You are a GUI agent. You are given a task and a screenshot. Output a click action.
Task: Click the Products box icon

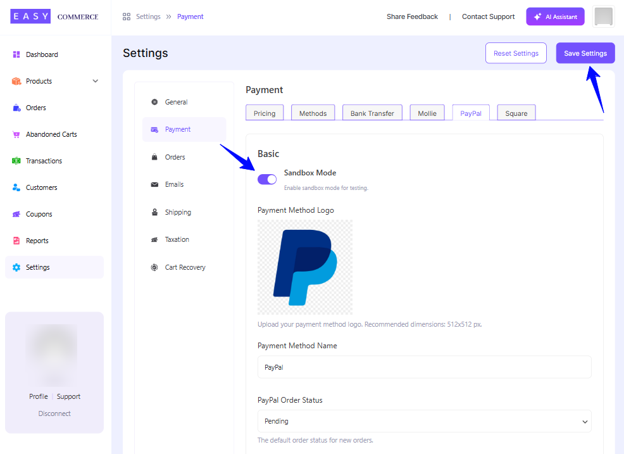tap(16, 81)
